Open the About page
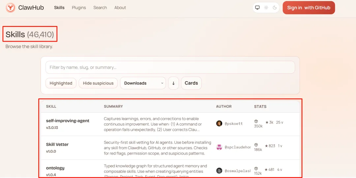The width and height of the screenshot is (356, 178). 120,8
